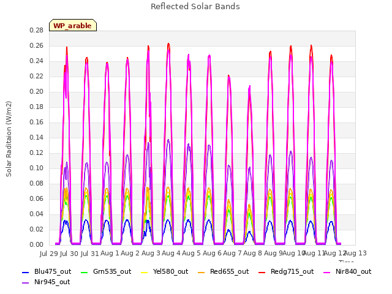Image resolution: width=392 pixels, height=294 pixels.
Task: Click the 0.06 y-axis tick label
Action: 36,198
